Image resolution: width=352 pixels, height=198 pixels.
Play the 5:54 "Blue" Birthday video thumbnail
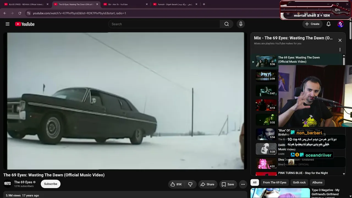click(266, 134)
